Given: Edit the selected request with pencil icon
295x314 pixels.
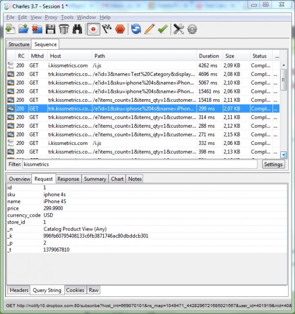Looking at the screenshot, I should (149, 29).
